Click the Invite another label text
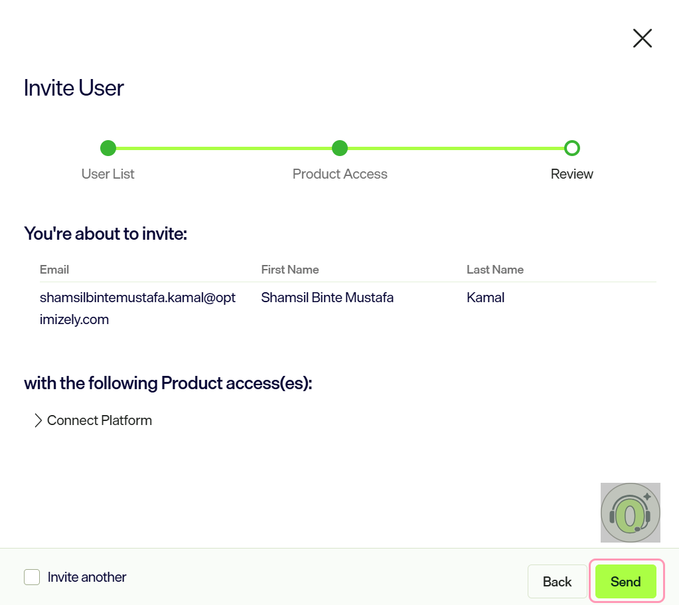The width and height of the screenshot is (679, 605). tap(86, 577)
